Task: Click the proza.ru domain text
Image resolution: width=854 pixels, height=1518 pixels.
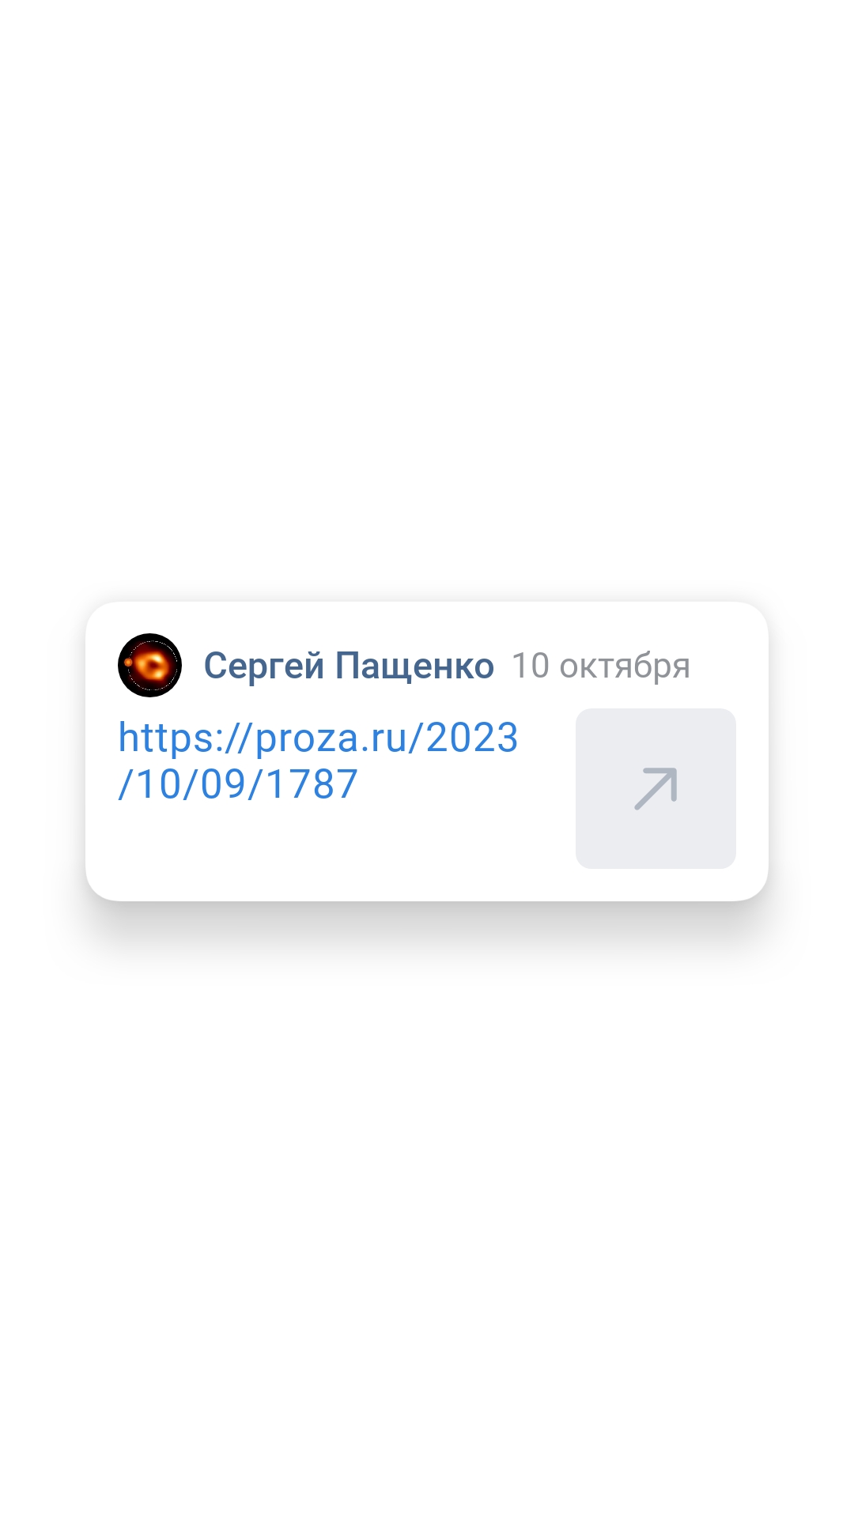Action: [x=331, y=739]
